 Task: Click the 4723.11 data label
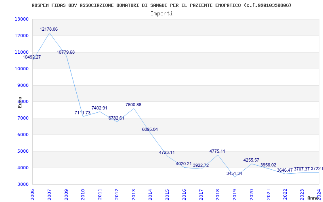[x=167, y=153]
